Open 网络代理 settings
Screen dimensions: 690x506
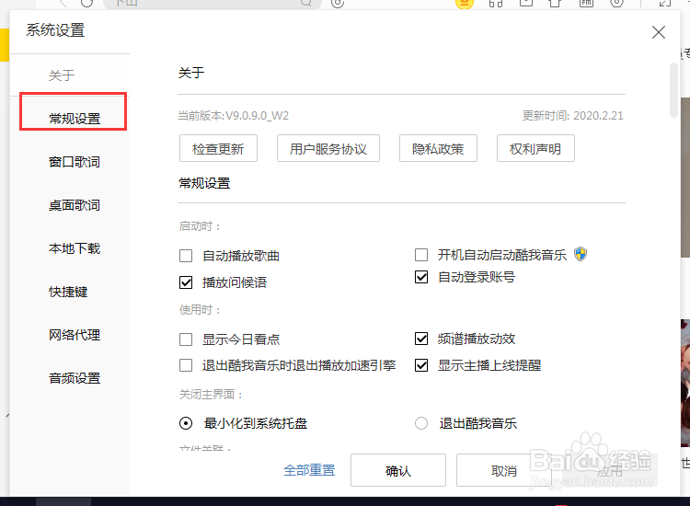coord(75,335)
